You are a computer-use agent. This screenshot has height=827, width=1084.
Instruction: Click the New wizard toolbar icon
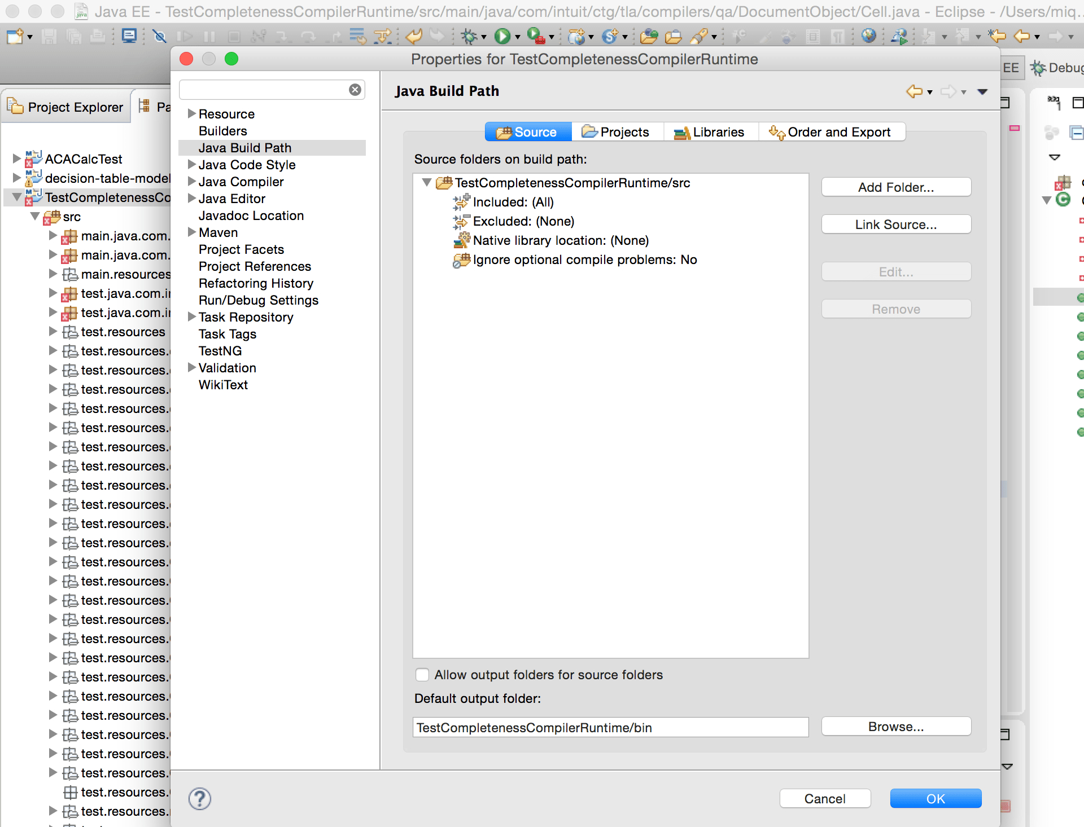tap(15, 37)
